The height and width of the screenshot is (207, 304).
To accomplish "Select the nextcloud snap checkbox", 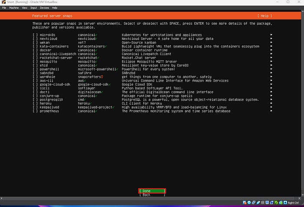I will (35, 39).
